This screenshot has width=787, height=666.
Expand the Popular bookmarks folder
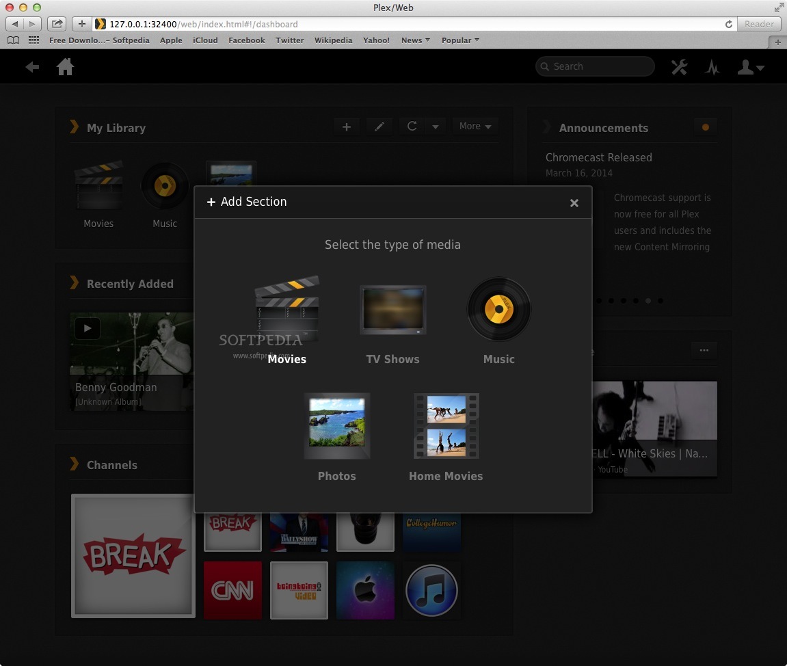[460, 40]
